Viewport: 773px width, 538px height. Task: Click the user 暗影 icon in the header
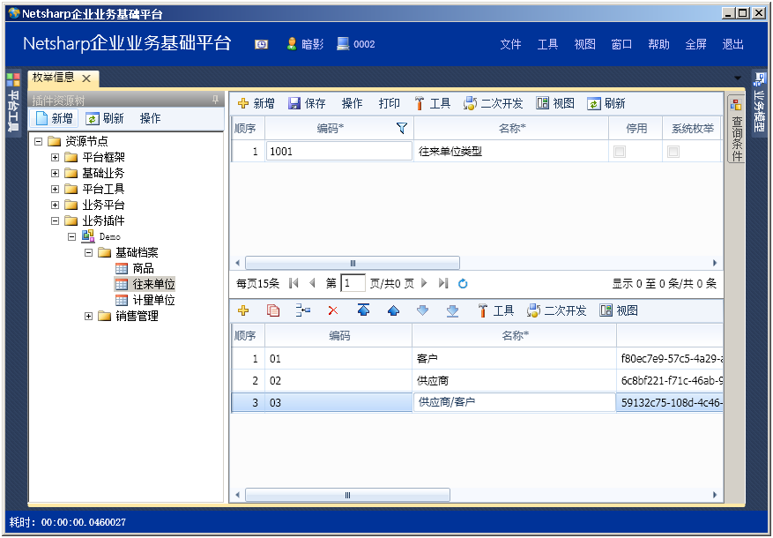click(292, 44)
